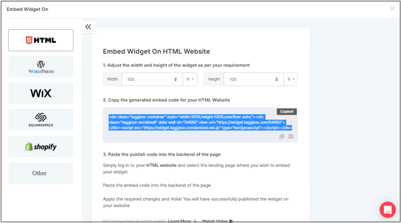Viewport: 401px width, 223px height.
Task: Select the Wix platform option
Action: tap(41, 93)
